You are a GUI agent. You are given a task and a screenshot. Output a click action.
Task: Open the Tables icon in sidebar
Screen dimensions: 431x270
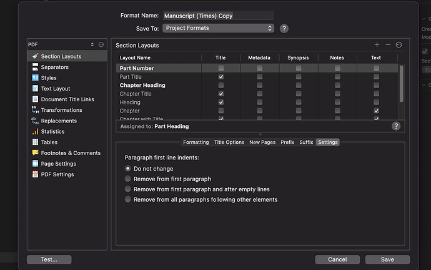(35, 142)
